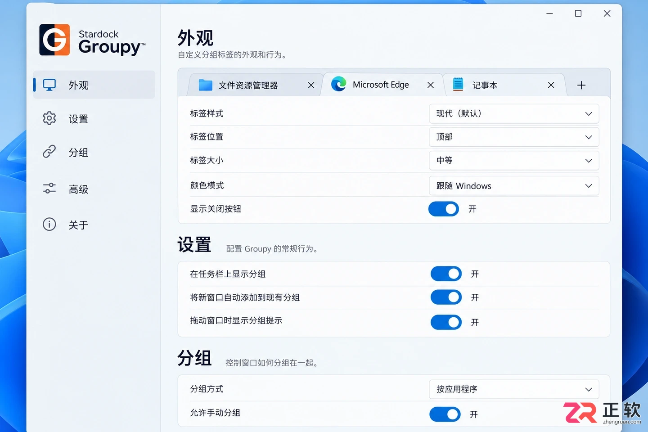Switch to the 记事本 tab
This screenshot has height=432, width=648.
(505, 85)
